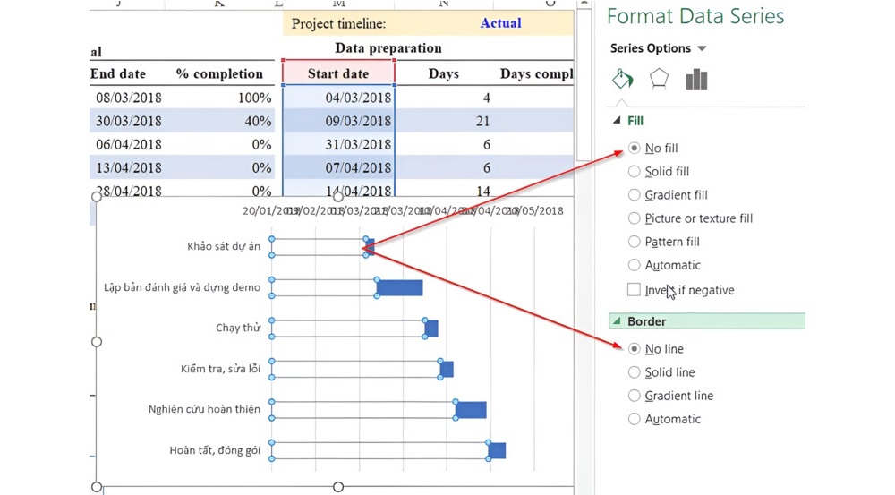
Task: Click the chart's bottom center resize handle
Action: coord(338,487)
